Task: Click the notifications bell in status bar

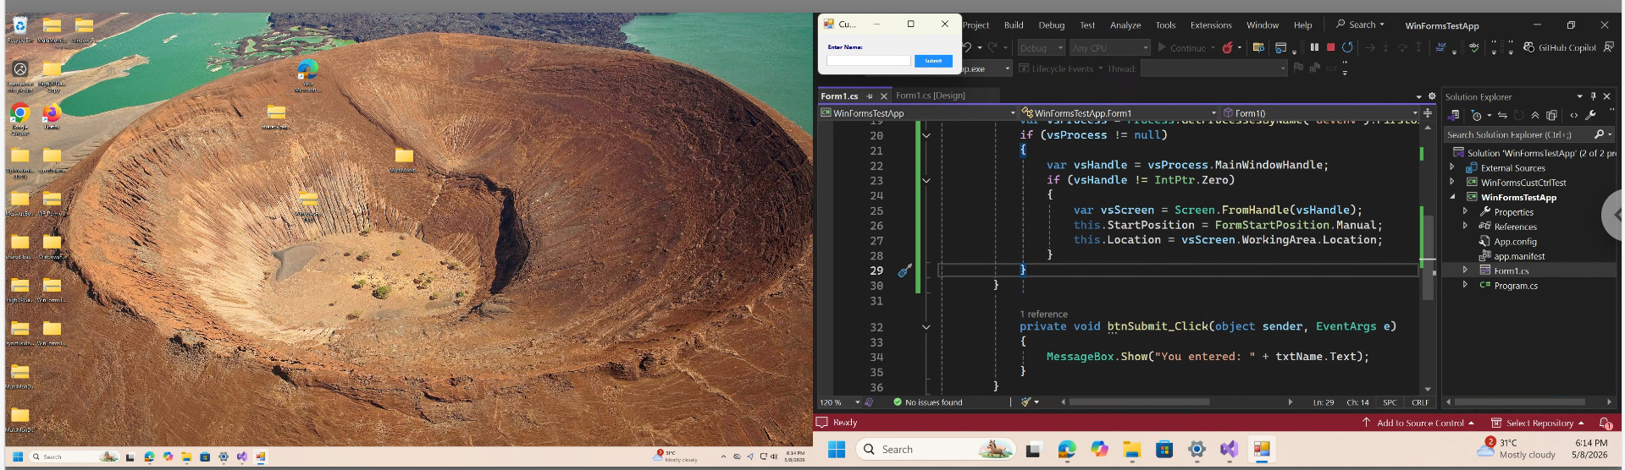Action: [1605, 423]
